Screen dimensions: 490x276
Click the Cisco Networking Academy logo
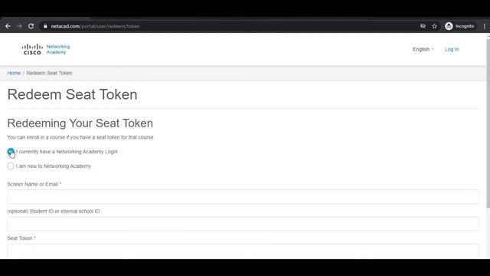[46, 49]
